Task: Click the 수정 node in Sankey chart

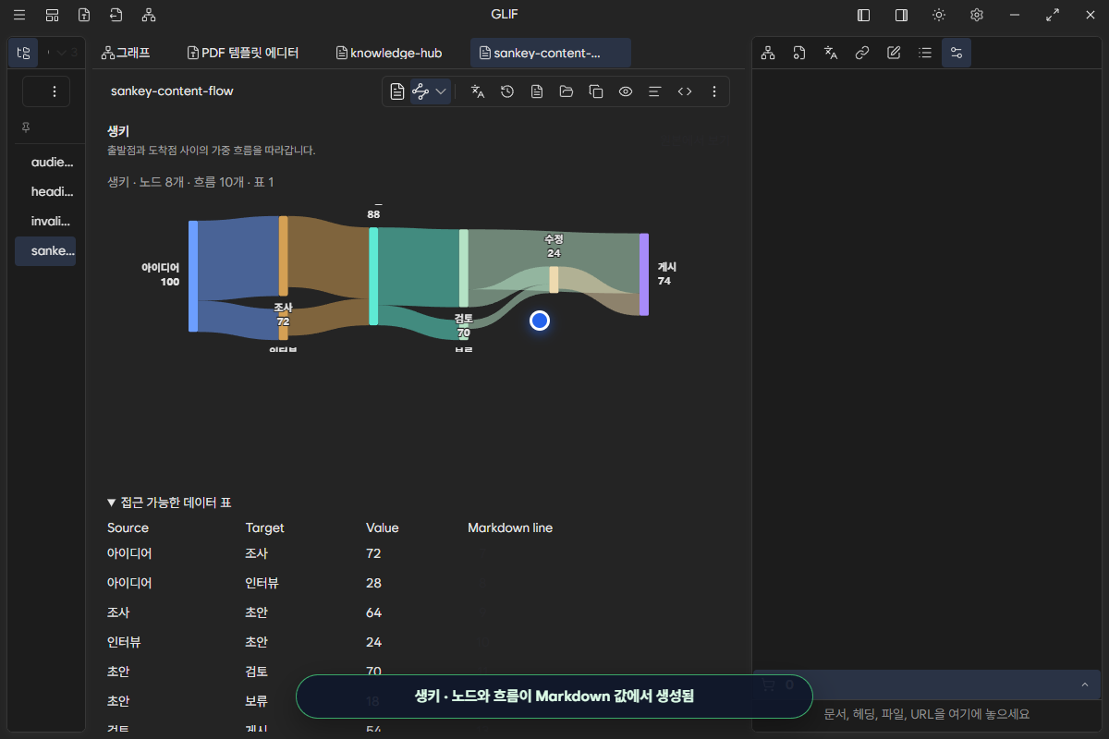Action: (554, 279)
